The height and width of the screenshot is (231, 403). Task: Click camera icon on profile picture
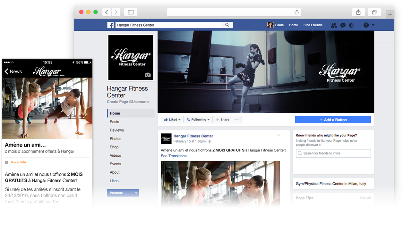pyautogui.click(x=148, y=75)
